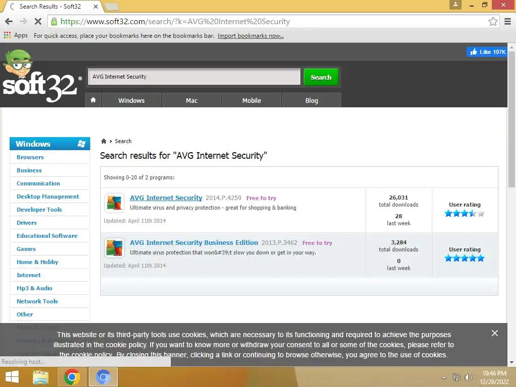The image size is (516, 387).
Task: Open Windows Start button
Action: [12, 377]
